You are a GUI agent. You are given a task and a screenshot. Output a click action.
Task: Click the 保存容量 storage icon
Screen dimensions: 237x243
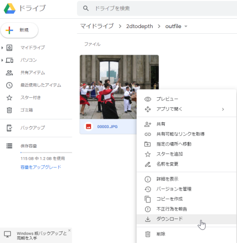[x=9, y=146]
